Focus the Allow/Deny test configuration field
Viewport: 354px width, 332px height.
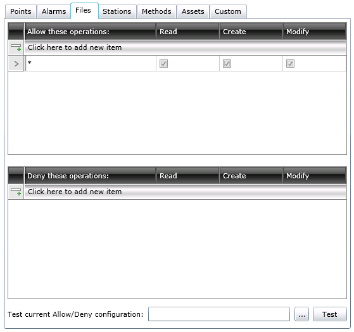[x=219, y=314]
